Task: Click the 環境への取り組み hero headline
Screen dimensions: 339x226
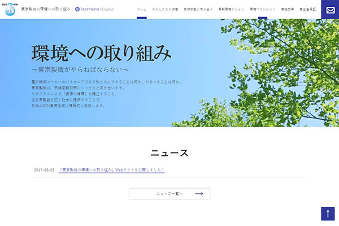Action: (101, 54)
